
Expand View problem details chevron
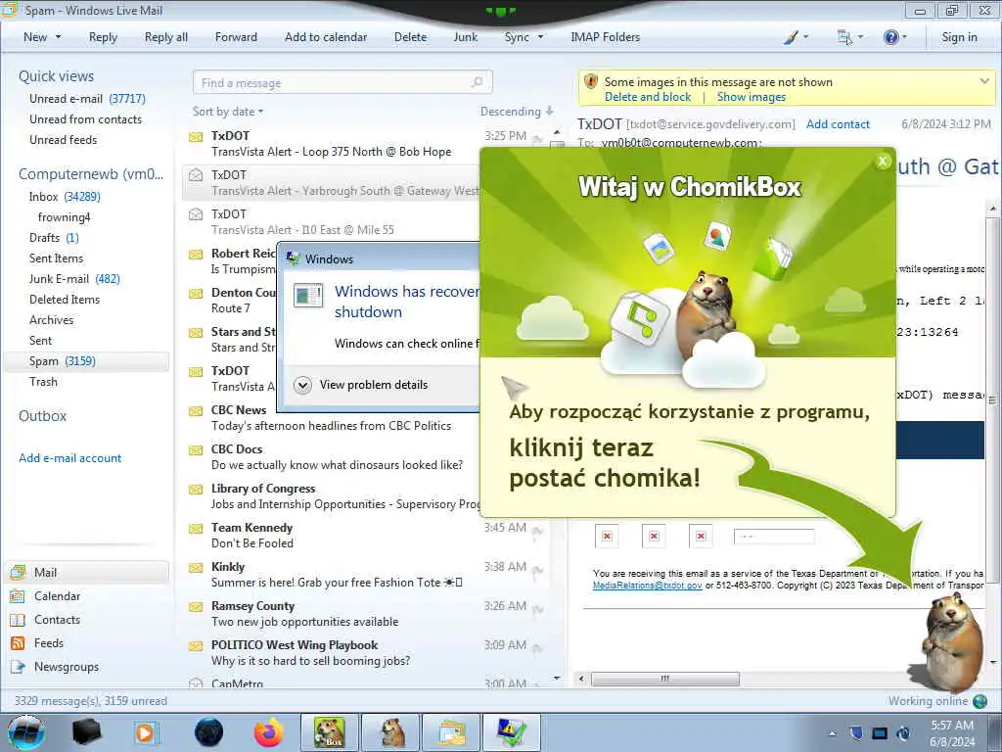302,385
